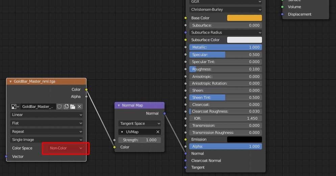Click the Base Color orange swatch
This screenshot has height=176, width=336.
244,18
